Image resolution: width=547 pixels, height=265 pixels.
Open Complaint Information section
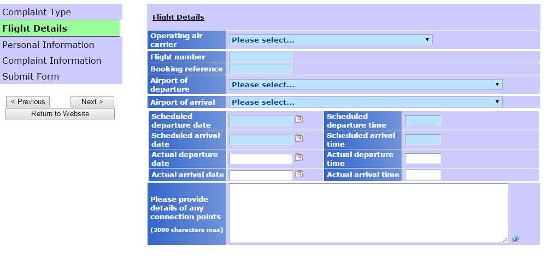pyautogui.click(x=52, y=61)
